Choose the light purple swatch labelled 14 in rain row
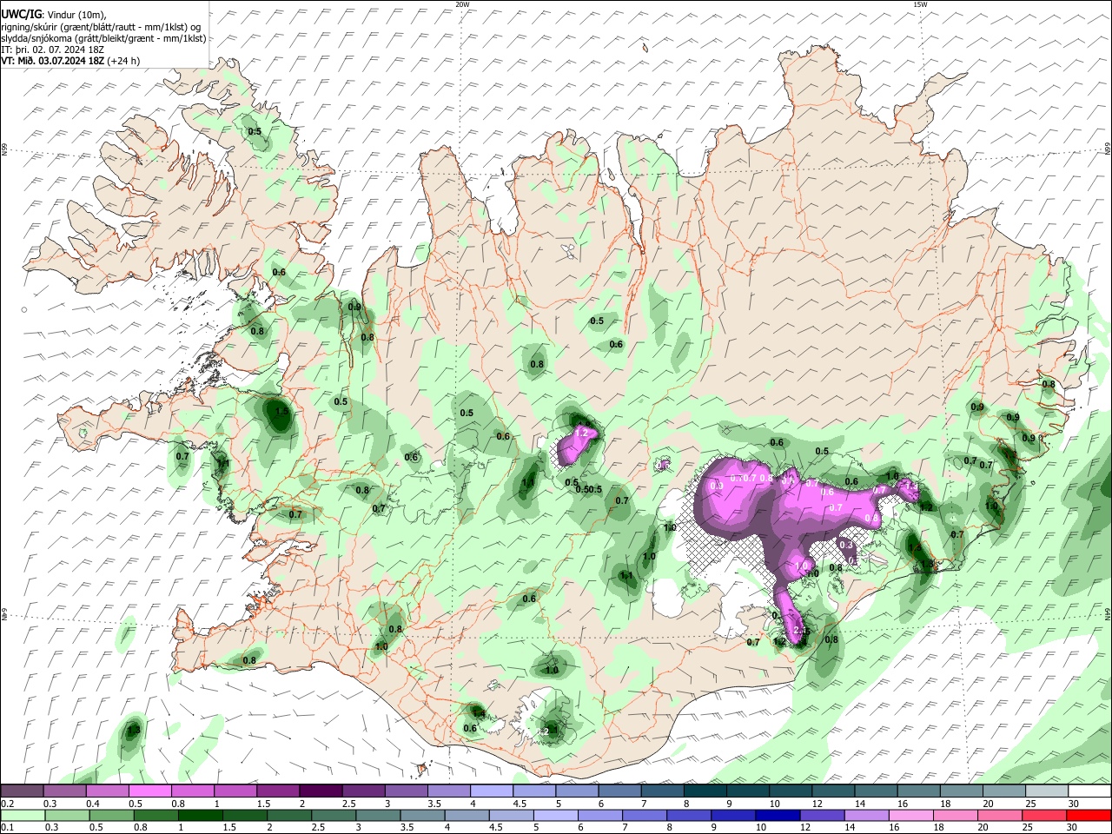This screenshot has width=1112, height=834. click(x=868, y=815)
